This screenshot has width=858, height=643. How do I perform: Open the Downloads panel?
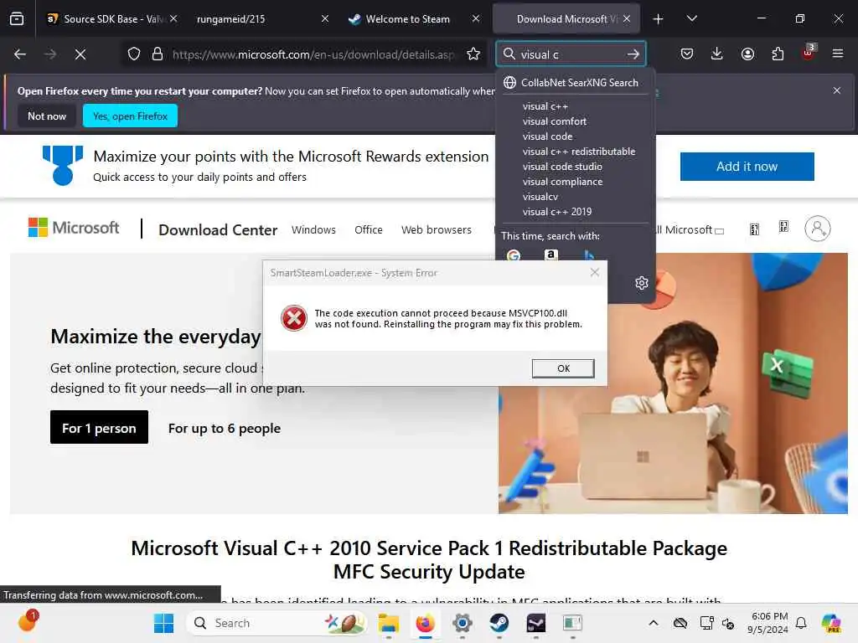click(x=717, y=54)
